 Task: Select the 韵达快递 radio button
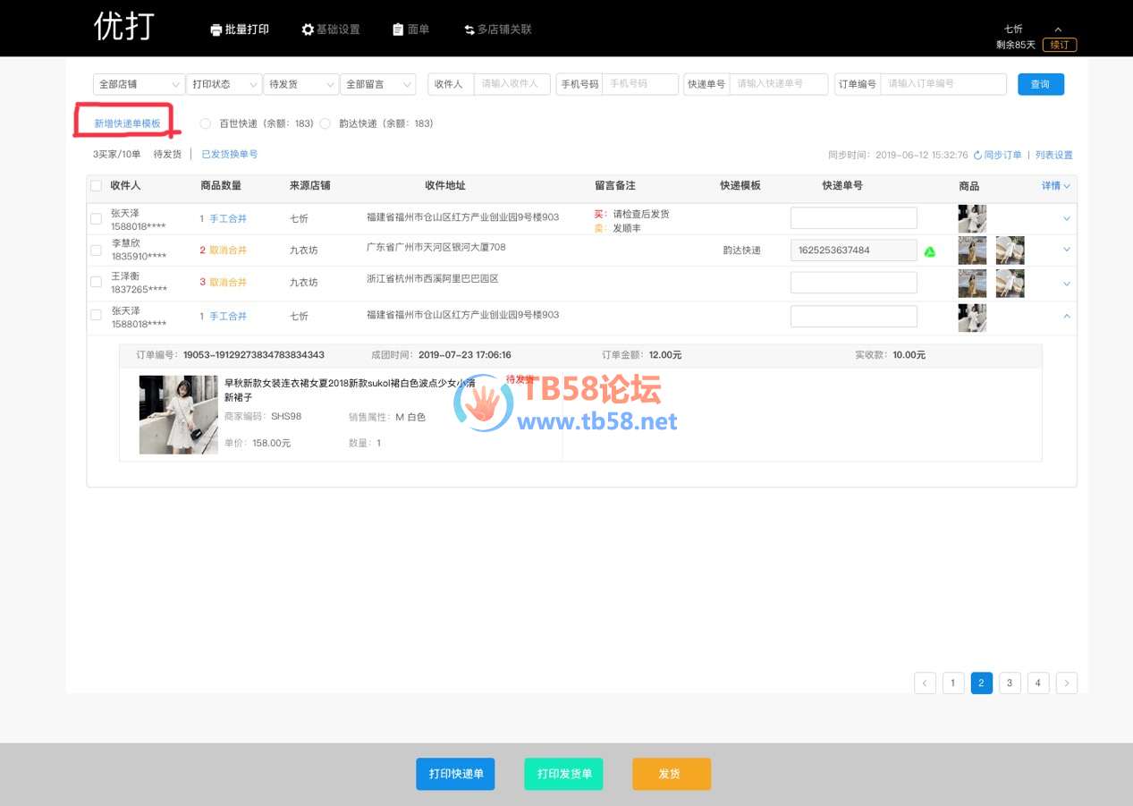tap(325, 123)
